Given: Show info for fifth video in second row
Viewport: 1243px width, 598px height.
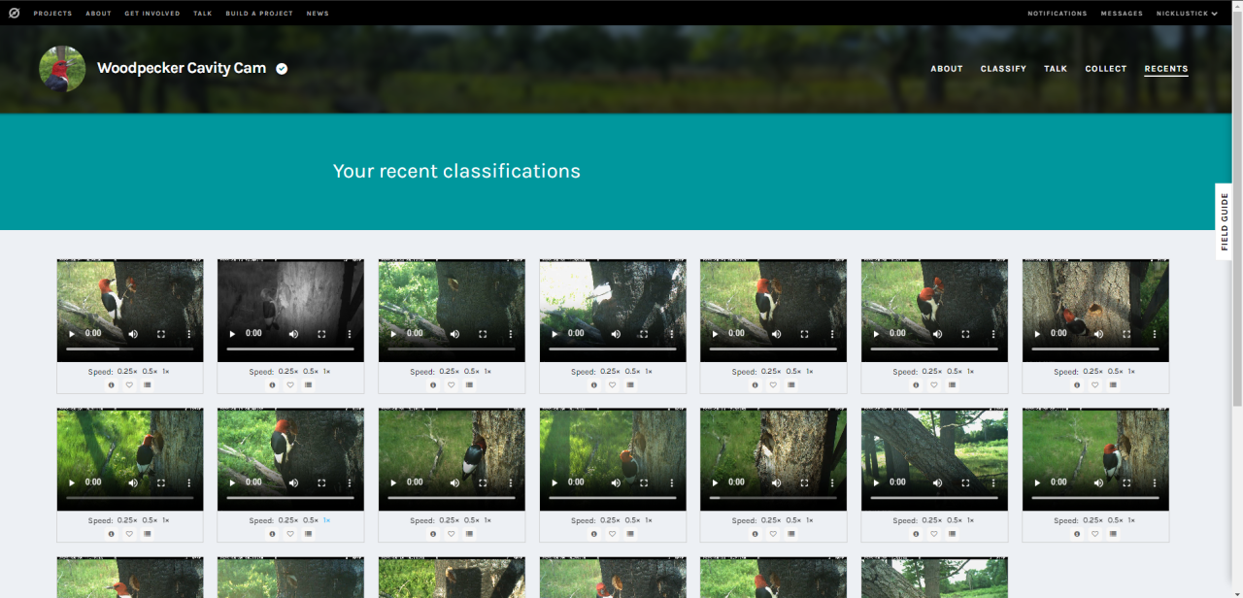Looking at the screenshot, I should click(756, 533).
